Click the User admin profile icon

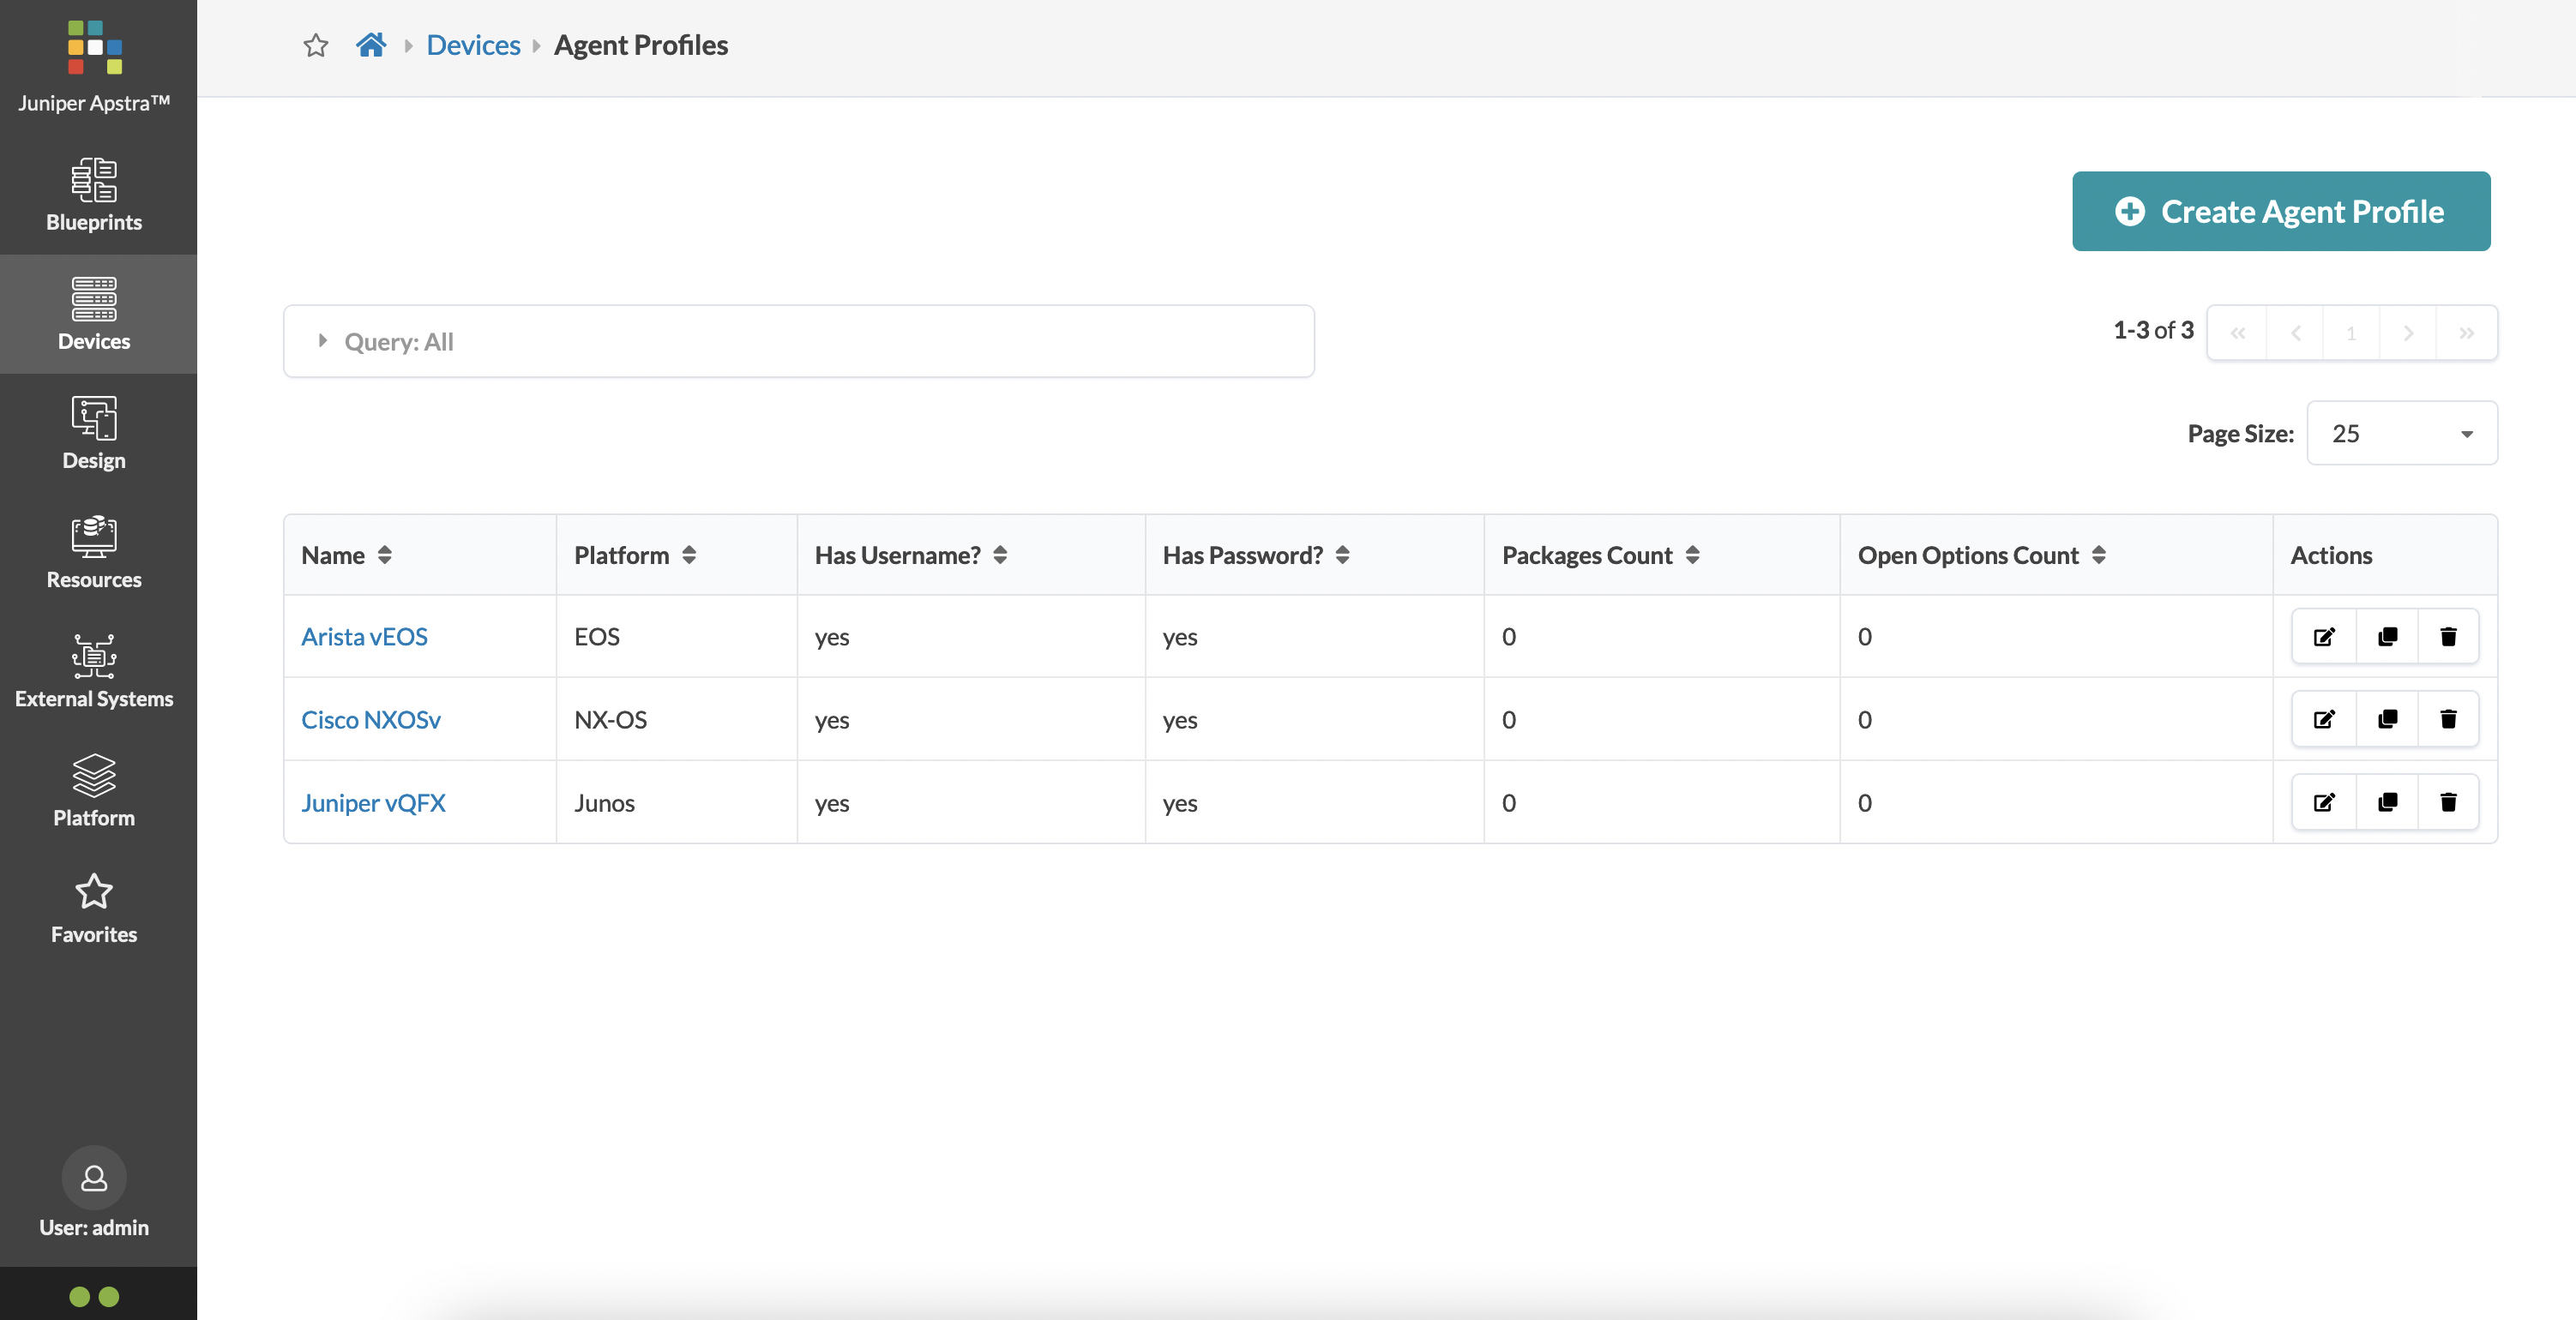point(93,1179)
